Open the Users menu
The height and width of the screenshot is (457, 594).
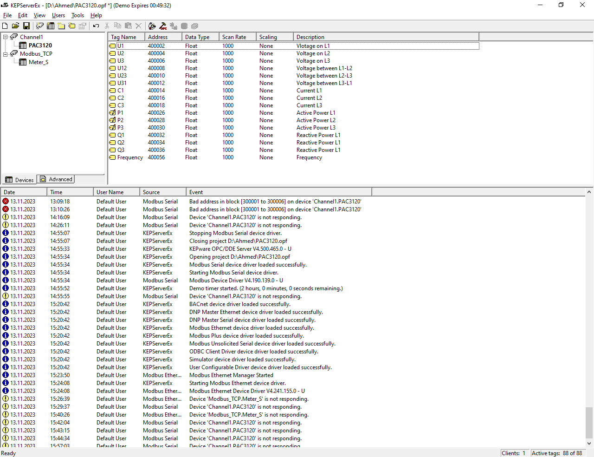coord(58,15)
